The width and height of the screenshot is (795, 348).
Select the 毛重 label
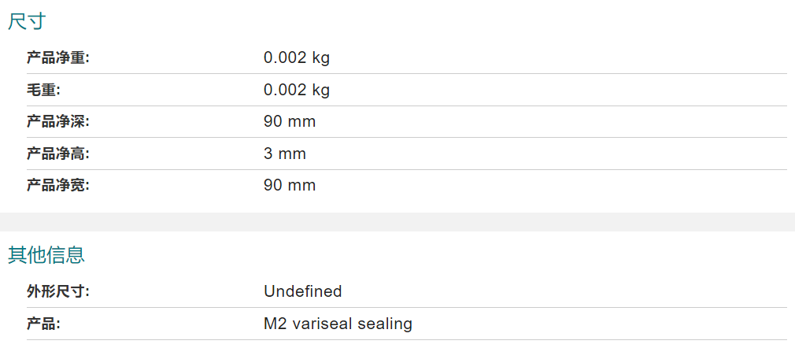click(x=43, y=91)
